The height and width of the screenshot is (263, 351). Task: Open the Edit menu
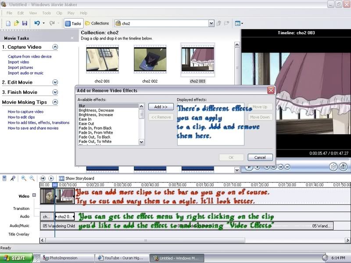[x=21, y=13]
